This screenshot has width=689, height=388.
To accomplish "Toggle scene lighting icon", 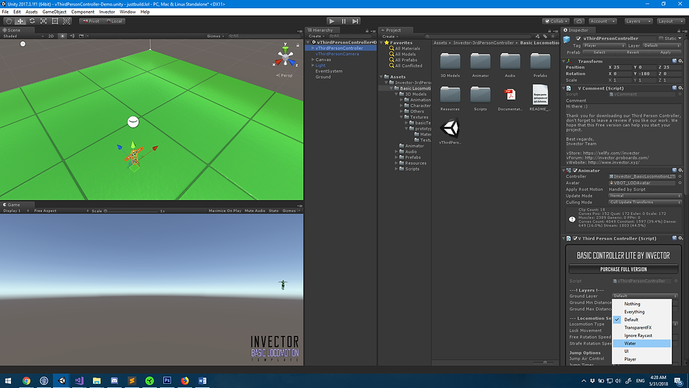I will click(63, 36).
